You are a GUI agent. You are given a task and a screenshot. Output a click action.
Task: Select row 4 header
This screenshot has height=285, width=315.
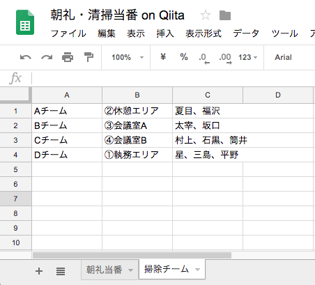coord(15,155)
